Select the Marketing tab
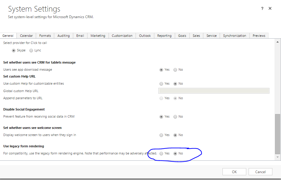Image resolution: width=281 pixels, height=180 pixels. 98,36
